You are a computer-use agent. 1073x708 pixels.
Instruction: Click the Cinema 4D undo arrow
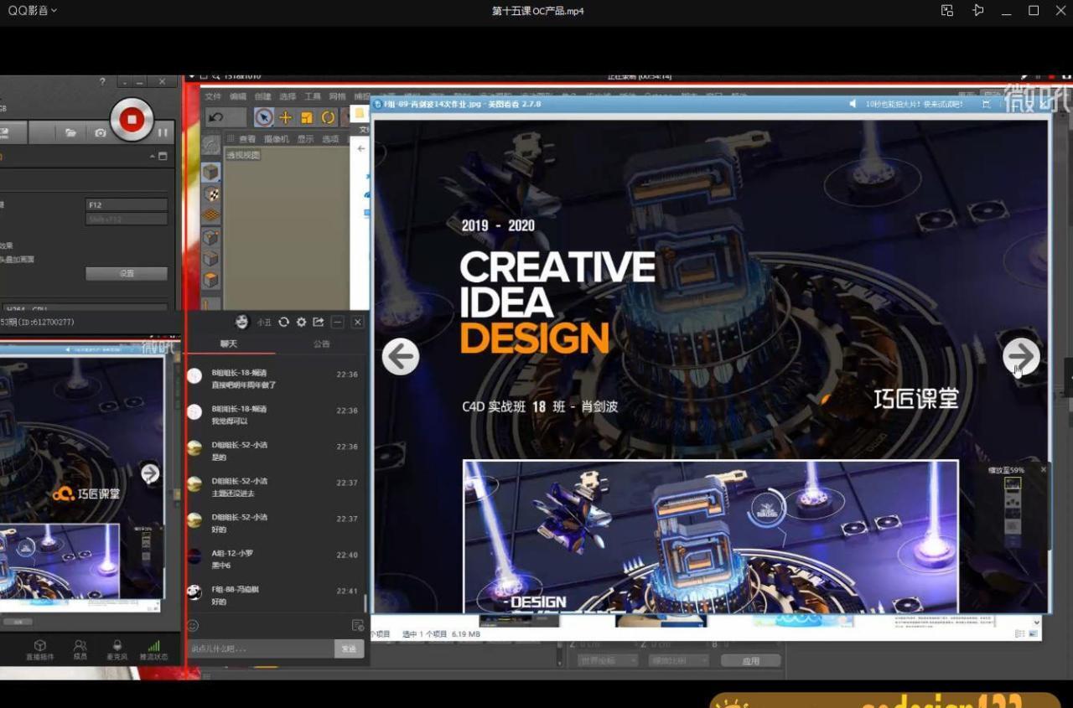tap(216, 117)
